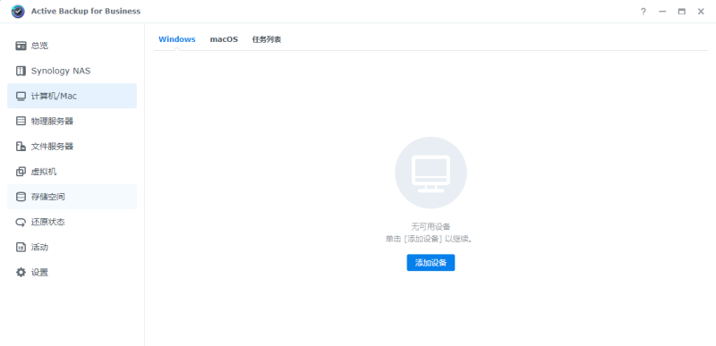Image resolution: width=716 pixels, height=346 pixels.
Task: Click the Synology NAS sidebar icon
Action: click(x=21, y=72)
